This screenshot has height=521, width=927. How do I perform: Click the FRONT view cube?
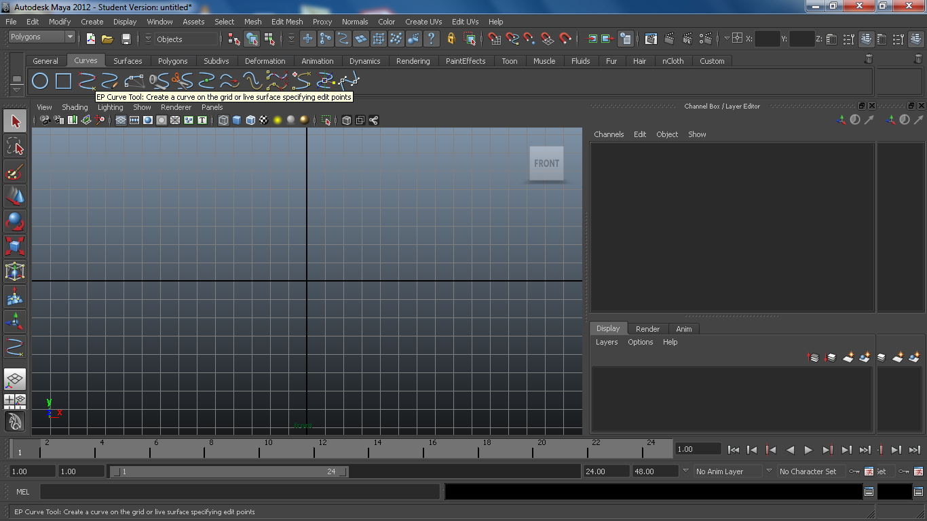tap(546, 163)
